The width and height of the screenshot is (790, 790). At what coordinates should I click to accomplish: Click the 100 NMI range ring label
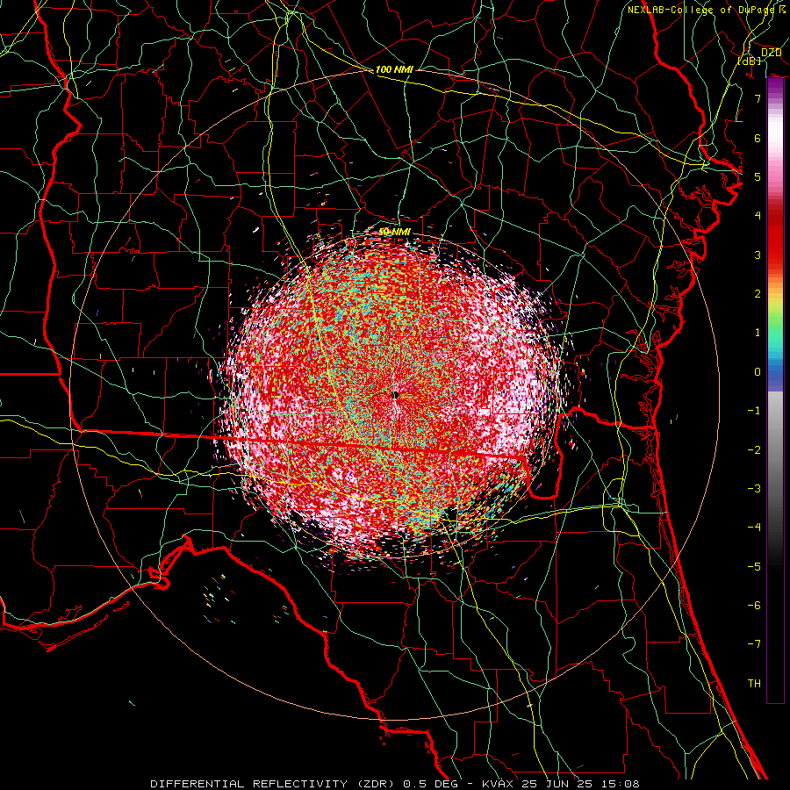point(394,69)
